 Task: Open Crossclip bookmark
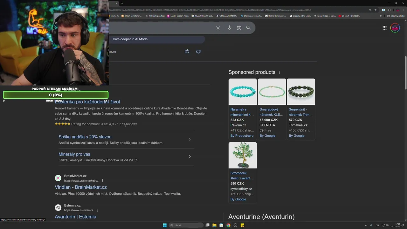point(300,16)
